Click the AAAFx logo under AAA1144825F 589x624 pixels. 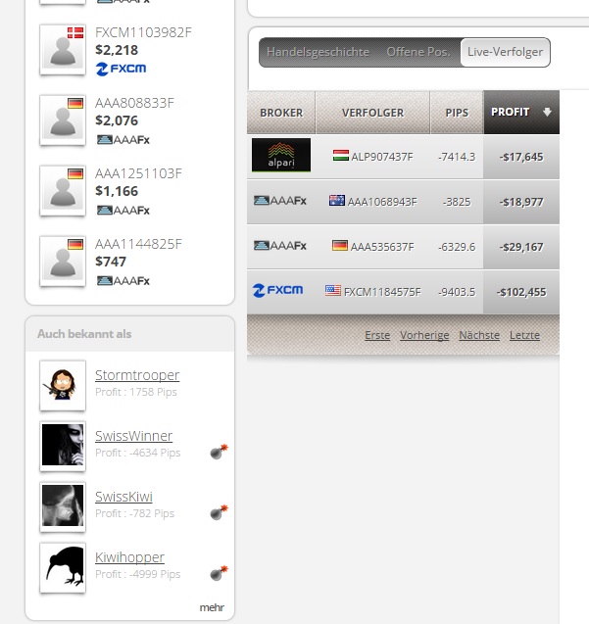tap(123, 281)
